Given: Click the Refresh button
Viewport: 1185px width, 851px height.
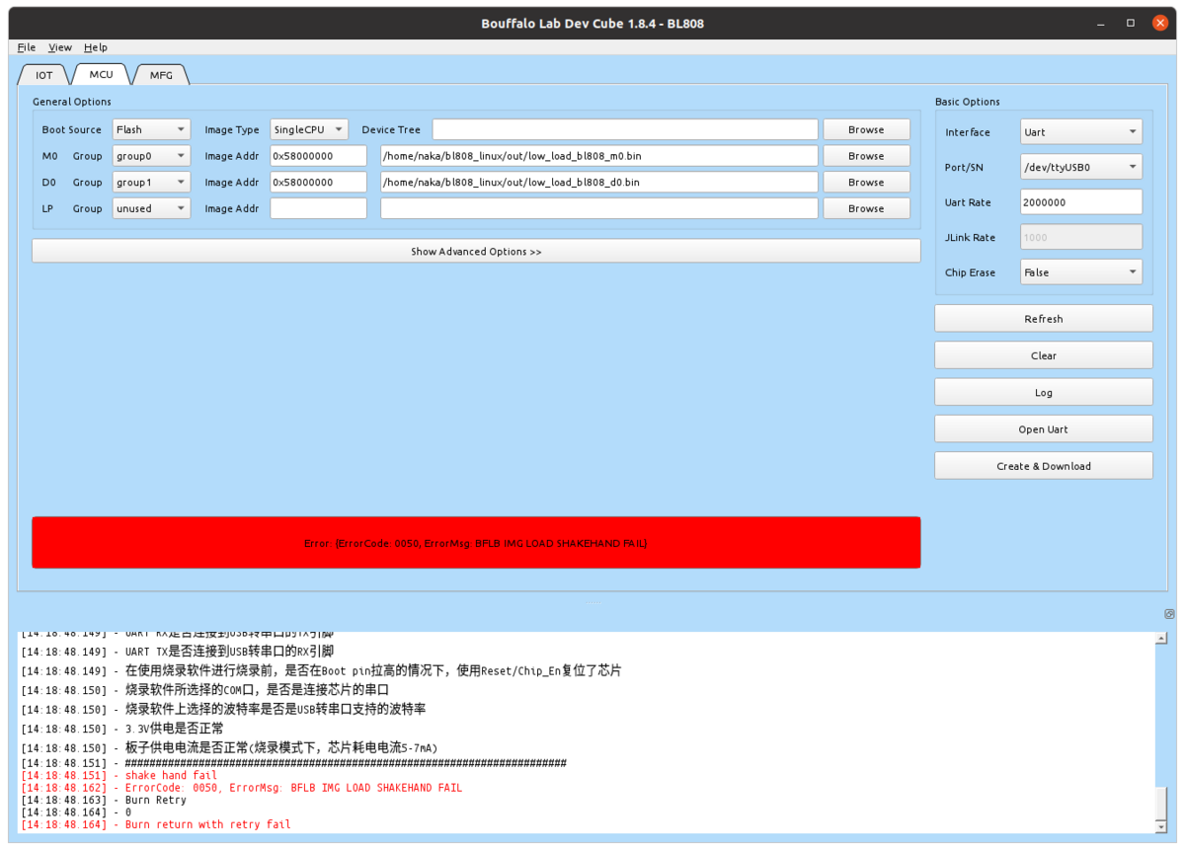Looking at the screenshot, I should [x=1044, y=319].
